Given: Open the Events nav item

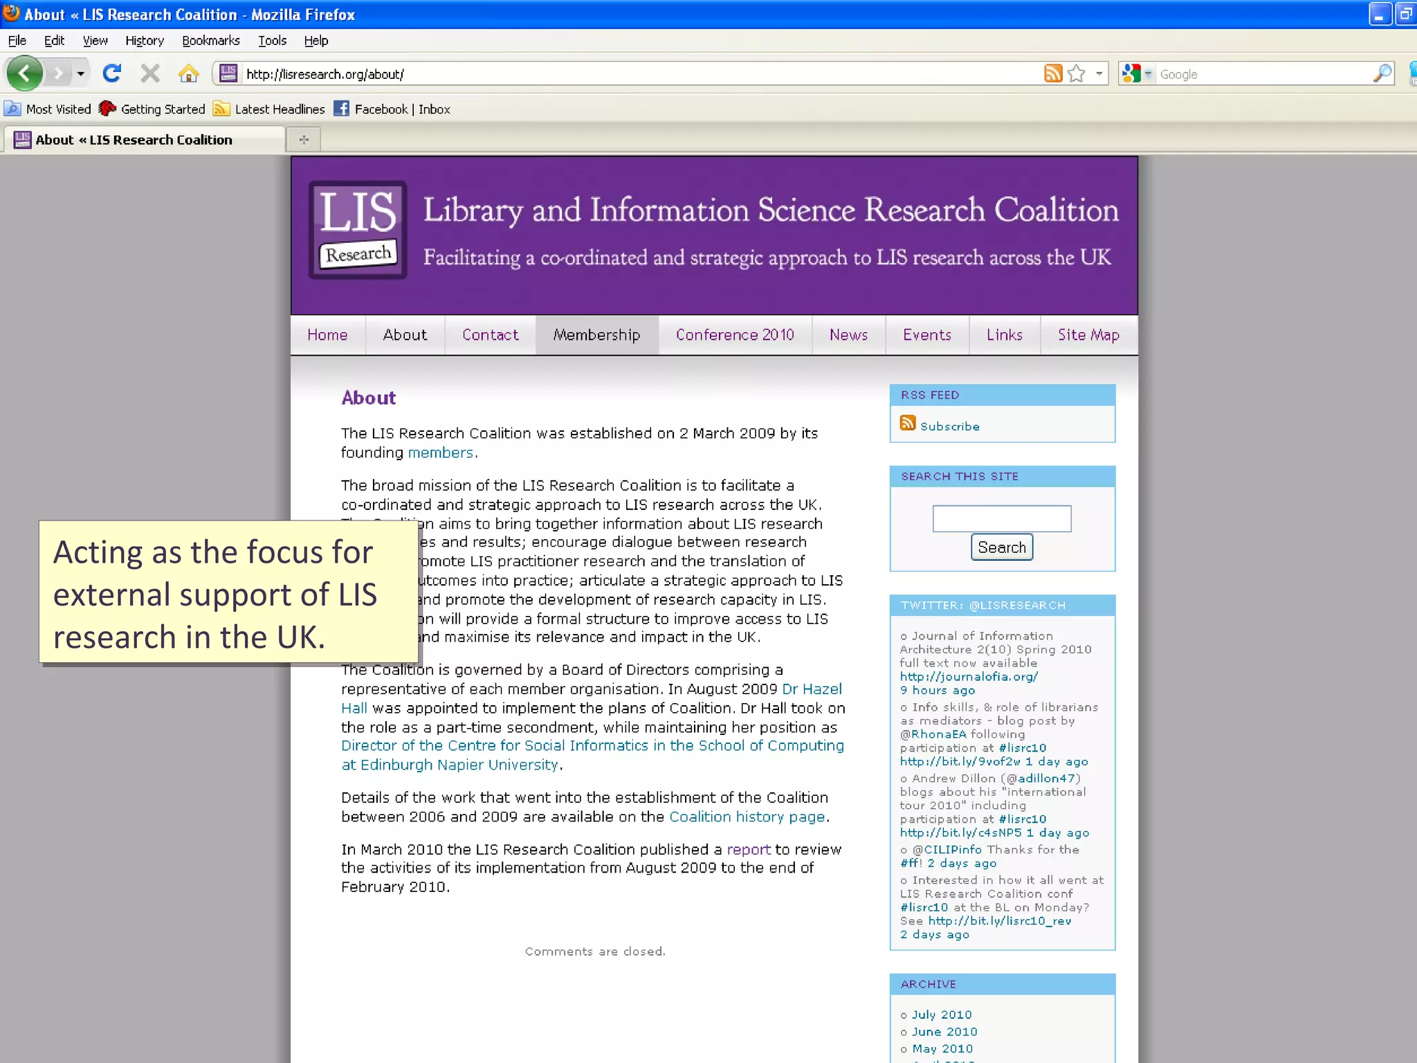Looking at the screenshot, I should pos(927,335).
